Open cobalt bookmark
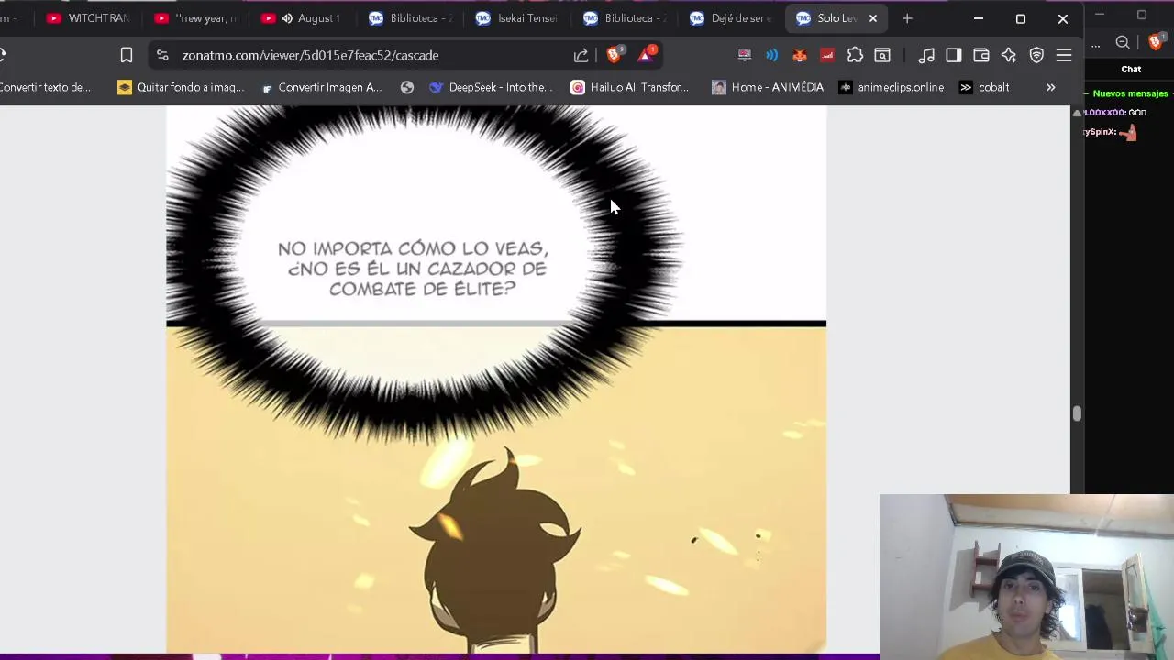Screen dimensions: 1174x660 pos(984,87)
